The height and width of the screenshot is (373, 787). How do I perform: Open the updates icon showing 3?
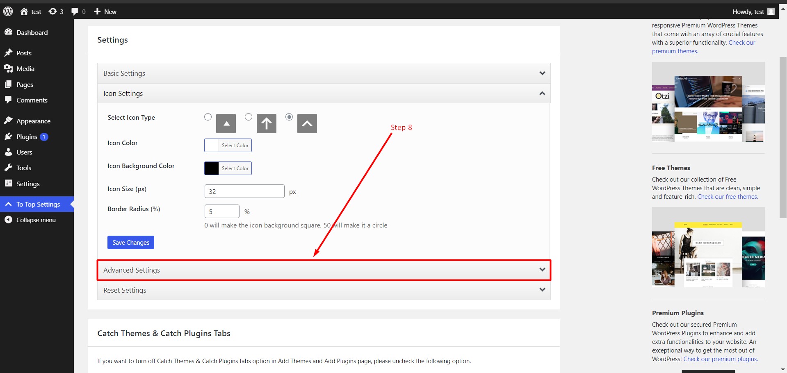pyautogui.click(x=52, y=11)
